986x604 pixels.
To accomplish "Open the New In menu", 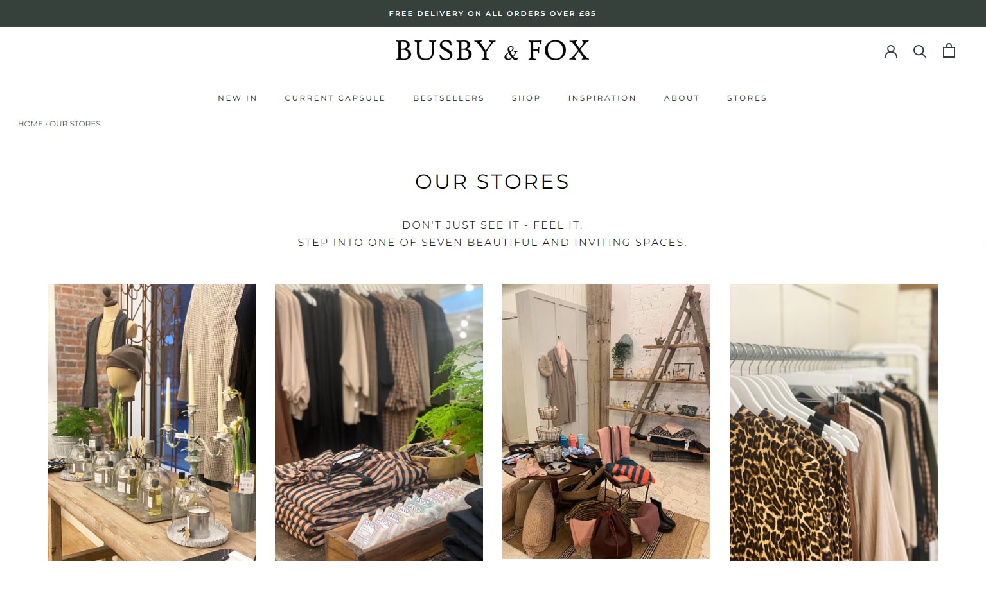I will (x=238, y=98).
